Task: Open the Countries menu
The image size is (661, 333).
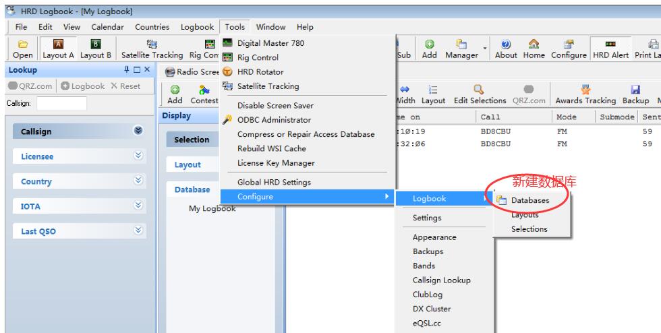Action: pos(152,27)
